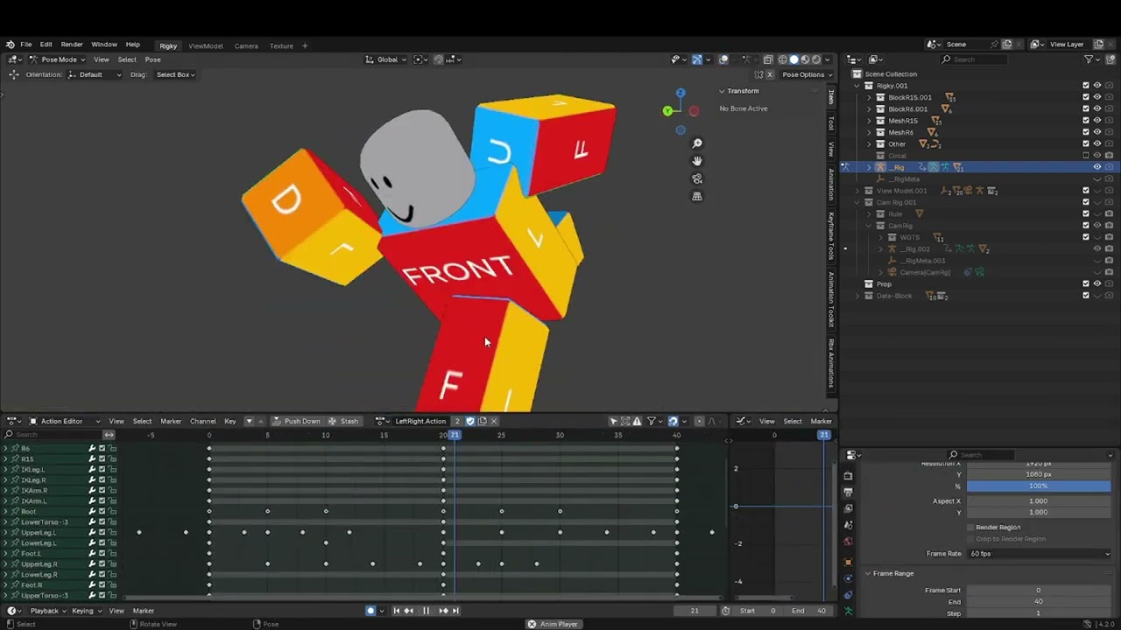Collapse the Frame Range panel

coord(868,573)
